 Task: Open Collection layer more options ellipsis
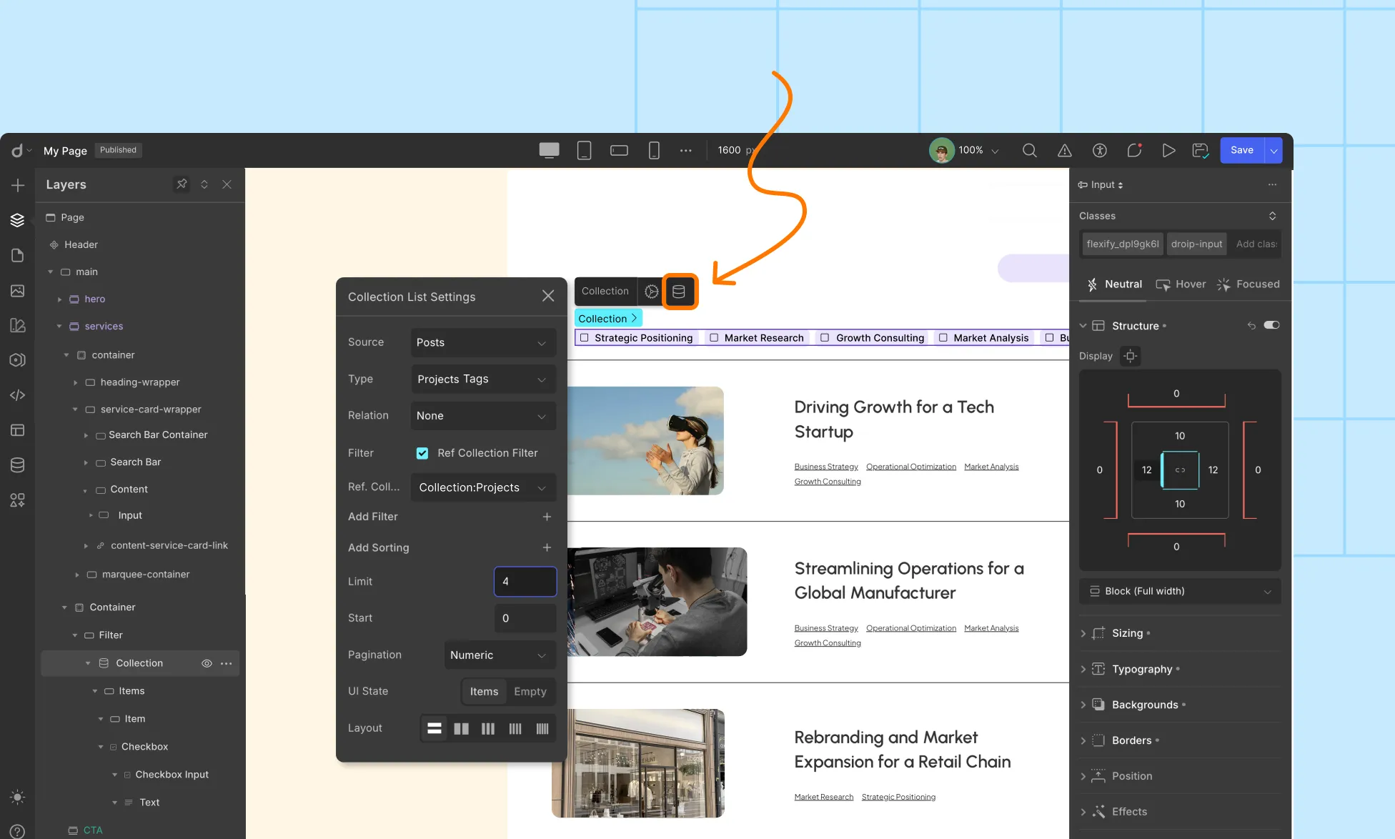click(227, 663)
